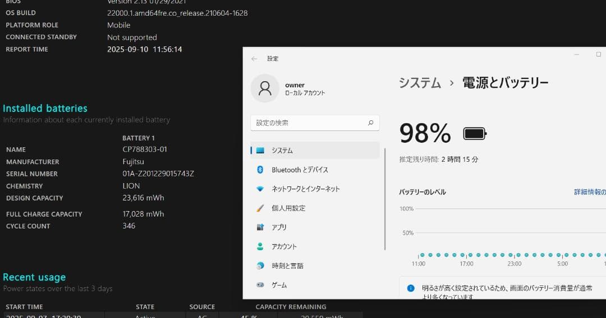Click the 電源とバッテリー page title

tap(505, 82)
